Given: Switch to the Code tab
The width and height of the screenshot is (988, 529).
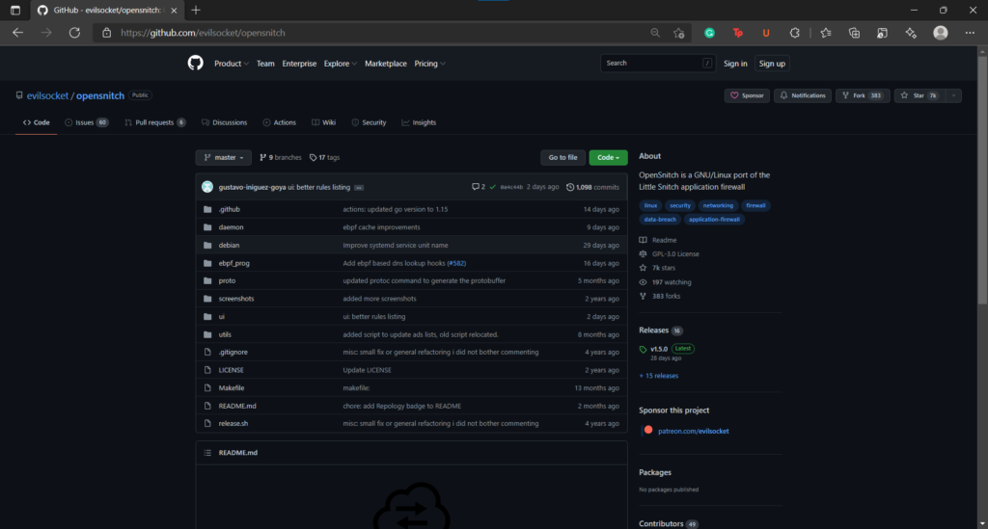Looking at the screenshot, I should [36, 122].
